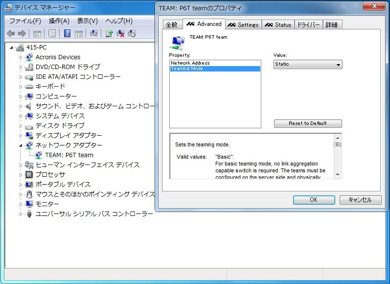This screenshot has height=284, width=390.
Task: Select the モニター monitor icon
Action: pyautogui.click(x=29, y=204)
